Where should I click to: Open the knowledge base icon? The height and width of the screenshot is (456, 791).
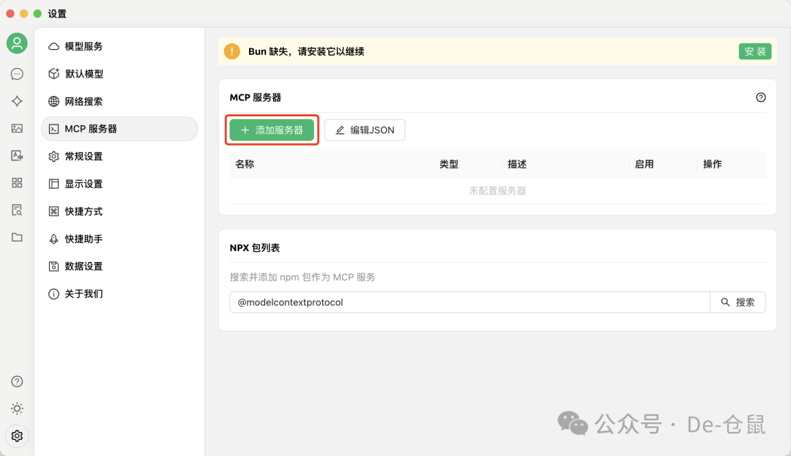click(x=17, y=210)
